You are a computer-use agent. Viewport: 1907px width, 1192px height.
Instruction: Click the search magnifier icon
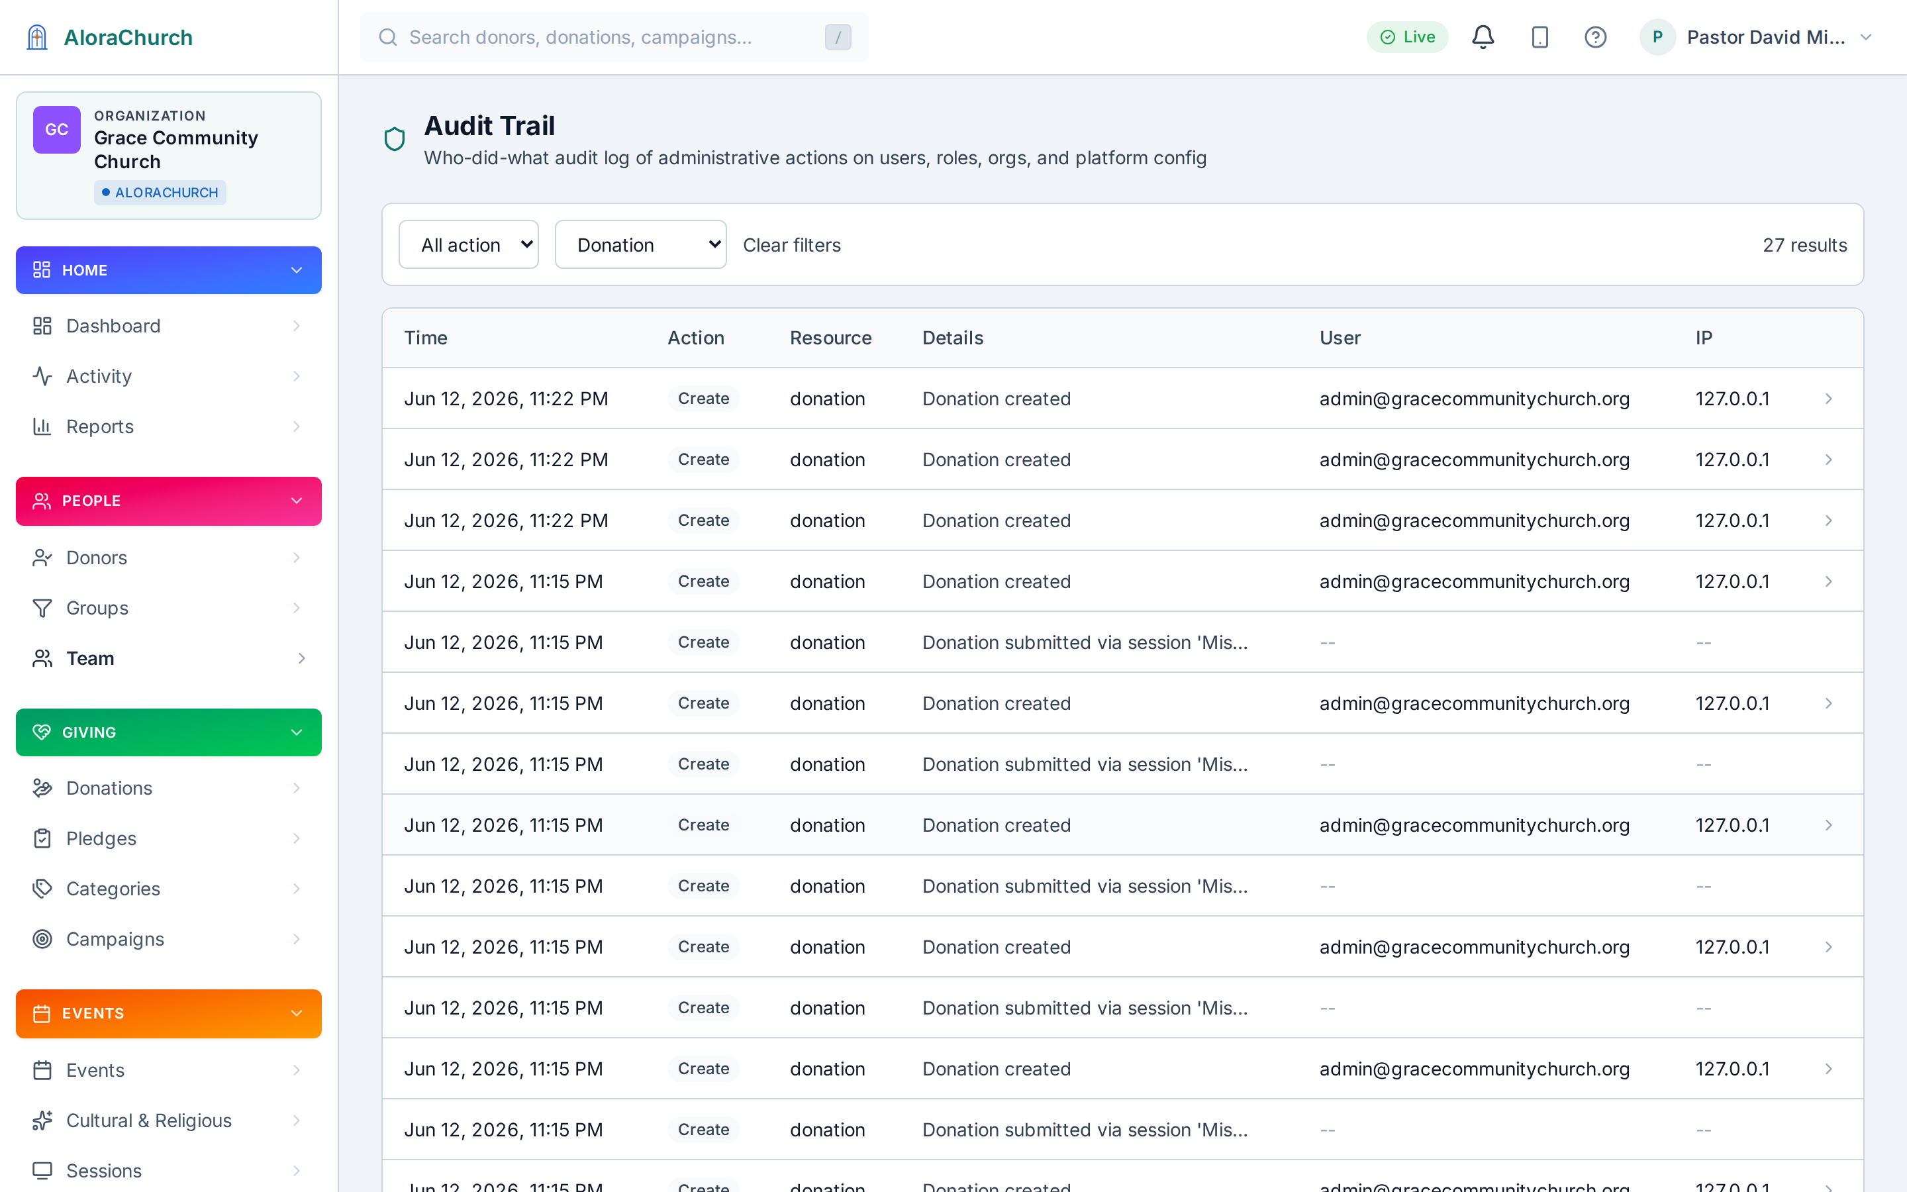[x=388, y=37]
